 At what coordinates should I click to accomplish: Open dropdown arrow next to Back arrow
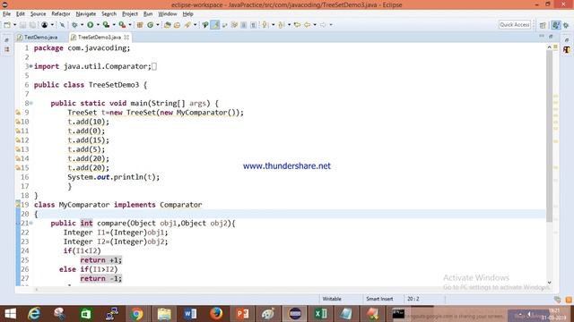click(x=315, y=25)
